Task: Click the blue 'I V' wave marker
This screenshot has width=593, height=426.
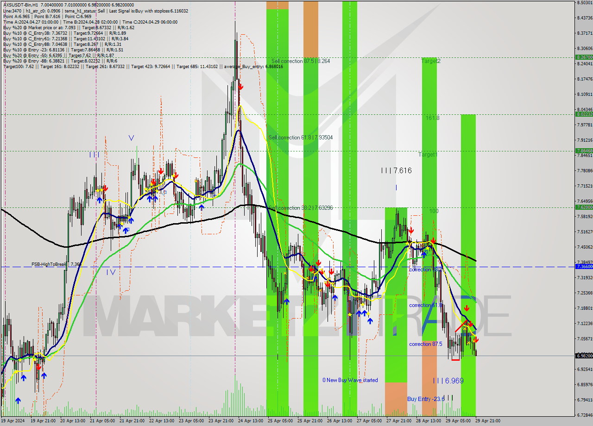Action: click(111, 272)
